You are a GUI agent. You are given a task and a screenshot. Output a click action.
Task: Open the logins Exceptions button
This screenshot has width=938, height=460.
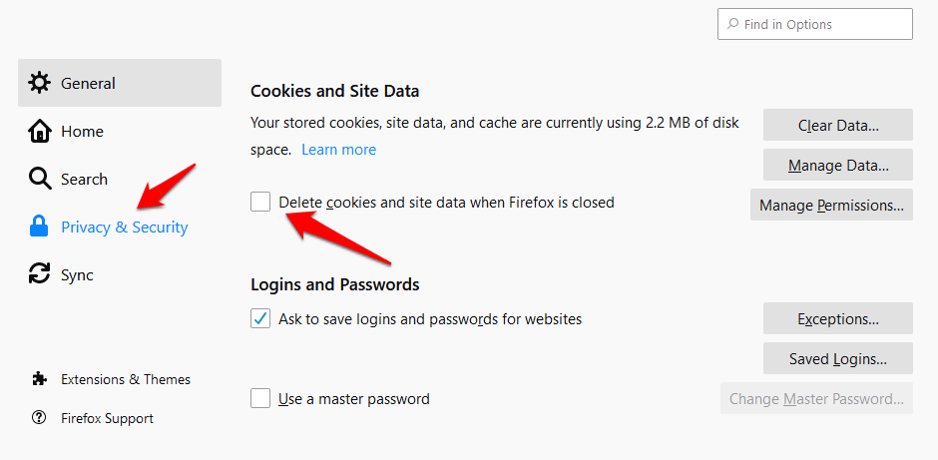coord(837,319)
